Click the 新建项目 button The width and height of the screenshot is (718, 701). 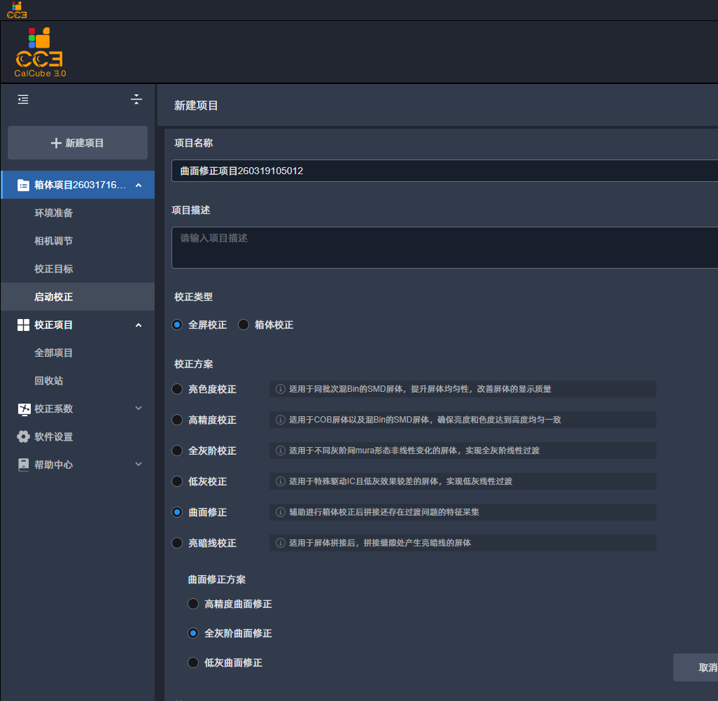click(78, 143)
